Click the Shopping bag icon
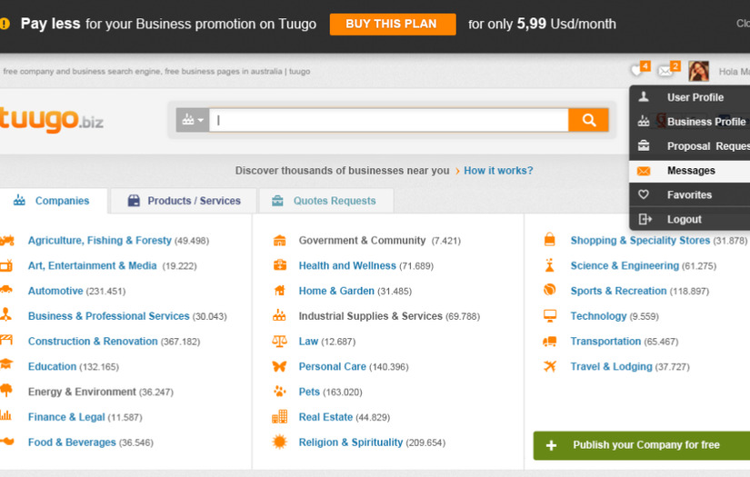The width and height of the screenshot is (750, 477). (x=550, y=239)
